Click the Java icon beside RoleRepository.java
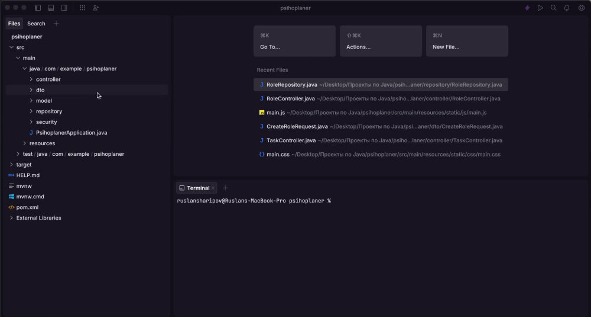The height and width of the screenshot is (317, 591). [x=262, y=84]
